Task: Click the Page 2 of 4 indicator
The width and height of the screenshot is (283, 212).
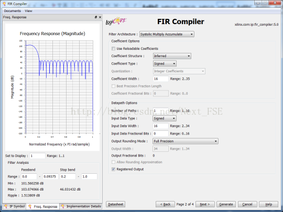Action: (x=185, y=204)
